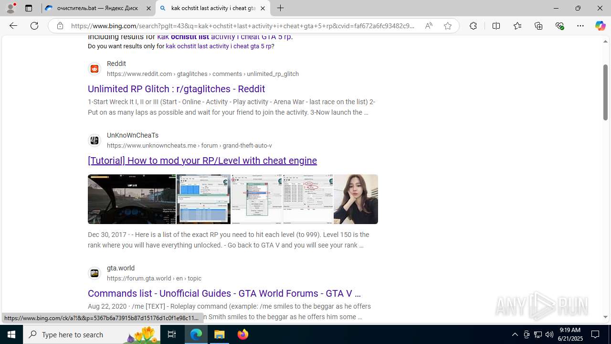
Task: Search only for kak ochstit last activity
Action: [x=219, y=46]
